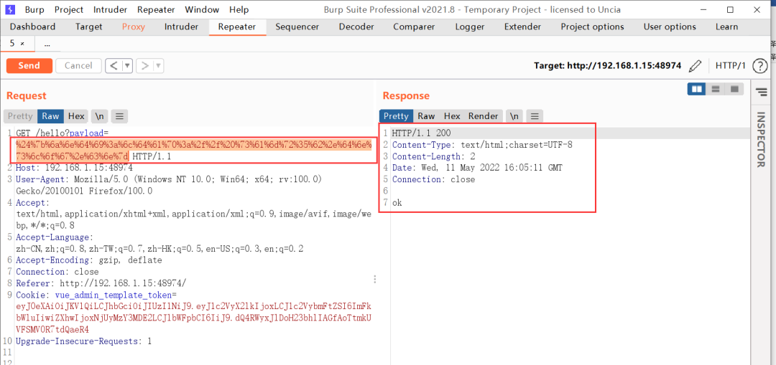Open the Window menu
776x365 pixels.
[x=201, y=9]
